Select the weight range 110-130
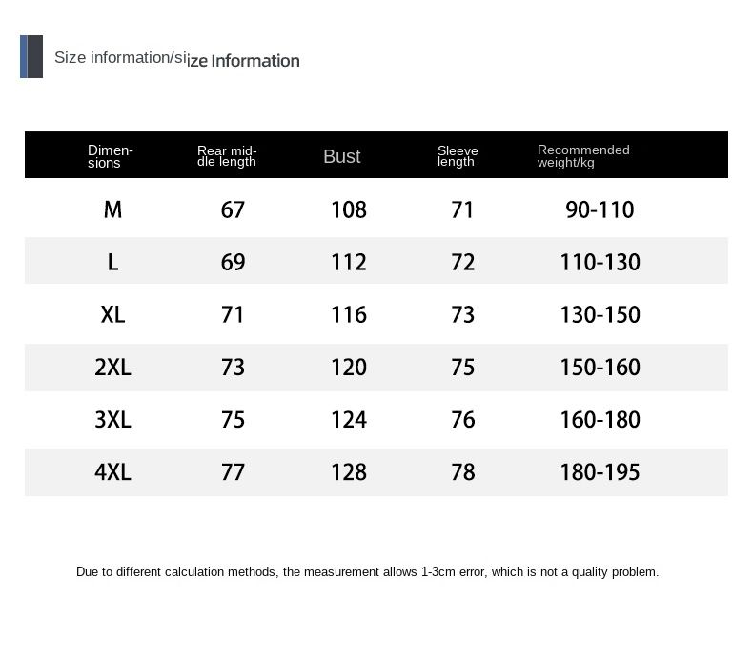The width and height of the screenshot is (753, 658). [600, 262]
